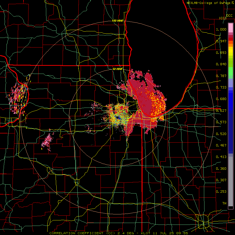The height and width of the screenshot is (235, 235).
Task: Click the 0.947 scale value
Action: 221,41
